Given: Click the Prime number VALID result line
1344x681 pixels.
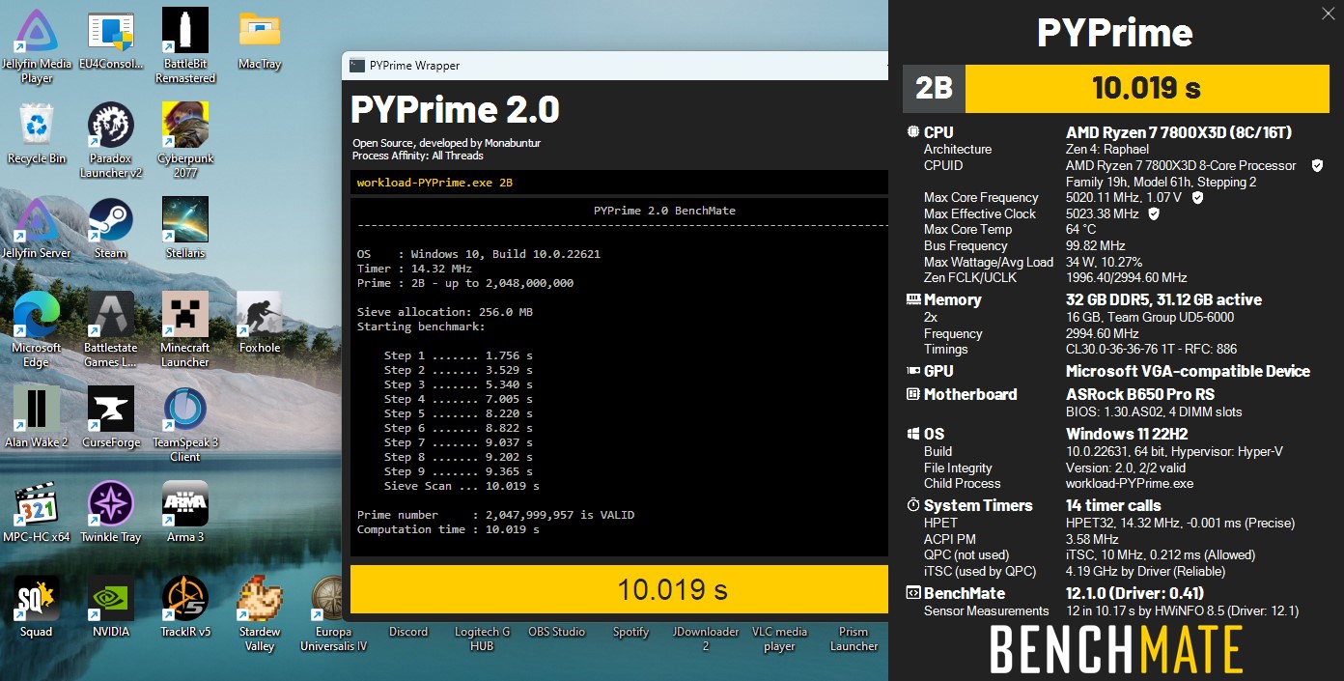Looking at the screenshot, I should (495, 515).
